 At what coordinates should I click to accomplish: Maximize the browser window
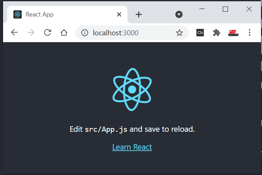pyautogui.click(x=225, y=9)
